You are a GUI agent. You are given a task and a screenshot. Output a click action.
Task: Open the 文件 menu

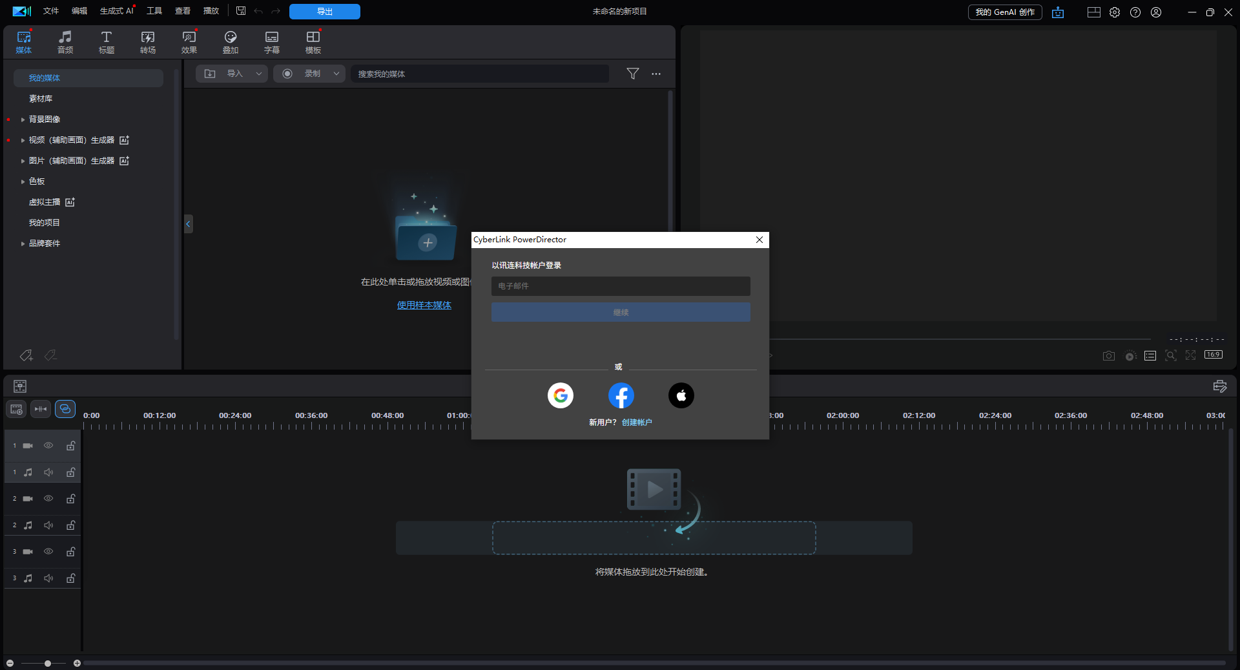point(51,11)
